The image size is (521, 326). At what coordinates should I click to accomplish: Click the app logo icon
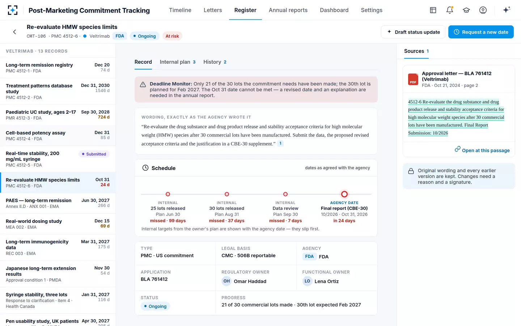point(13,10)
